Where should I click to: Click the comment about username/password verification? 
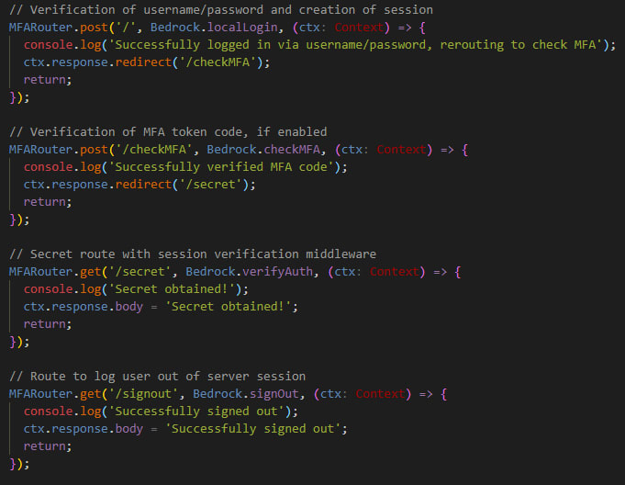coord(220,10)
